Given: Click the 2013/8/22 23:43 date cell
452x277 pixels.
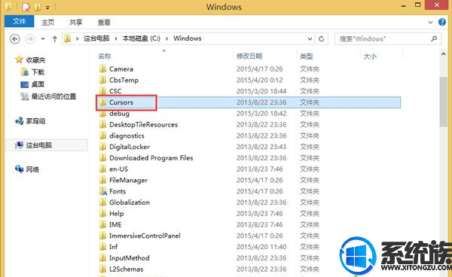Looking at the screenshot, I should tap(261, 147).
